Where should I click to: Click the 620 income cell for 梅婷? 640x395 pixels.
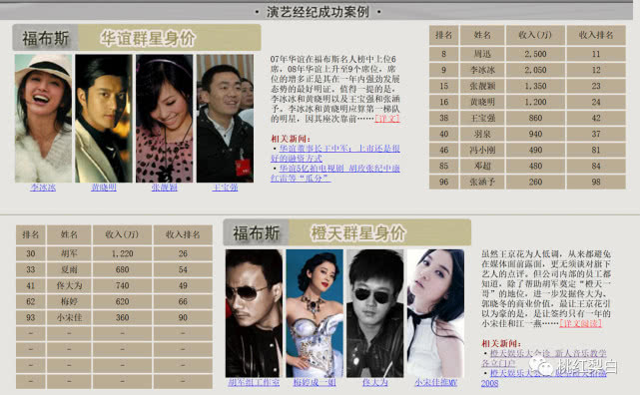(122, 301)
